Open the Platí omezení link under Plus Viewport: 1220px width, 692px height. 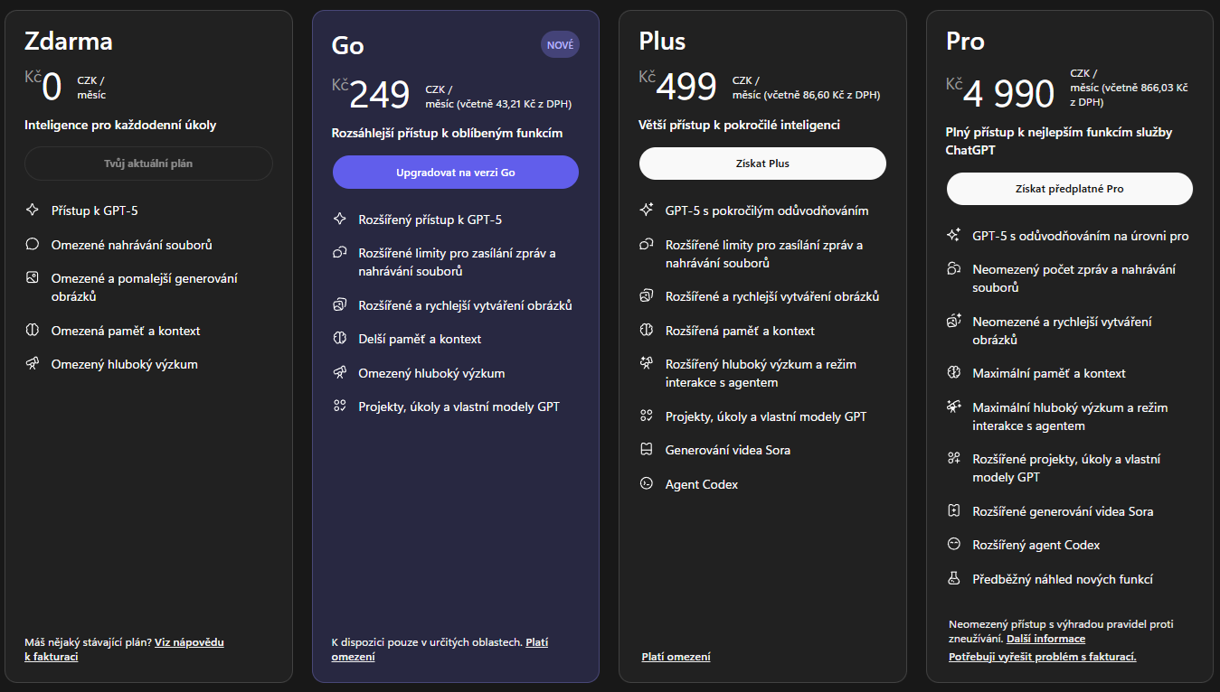(x=676, y=657)
